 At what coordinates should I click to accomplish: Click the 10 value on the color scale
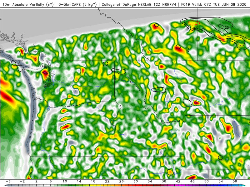point(65,181)
